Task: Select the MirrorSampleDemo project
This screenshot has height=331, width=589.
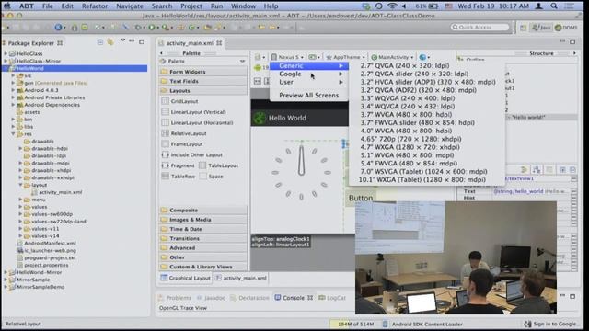Action: [40, 287]
